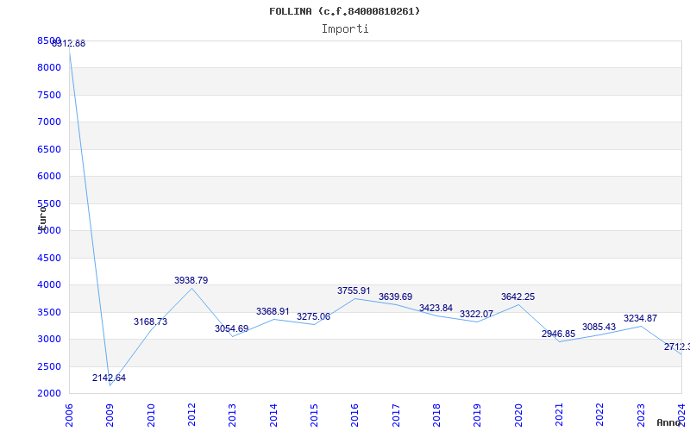Image resolution: width=690 pixels, height=431 pixels.
Task: Click the x-axis year 2019
Action: (x=478, y=415)
